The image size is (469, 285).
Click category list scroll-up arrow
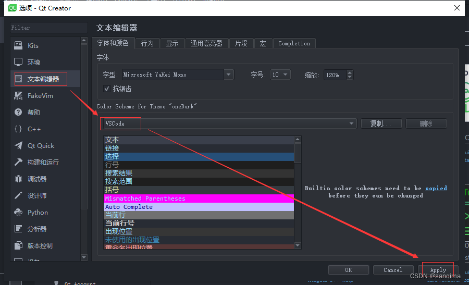84,40
